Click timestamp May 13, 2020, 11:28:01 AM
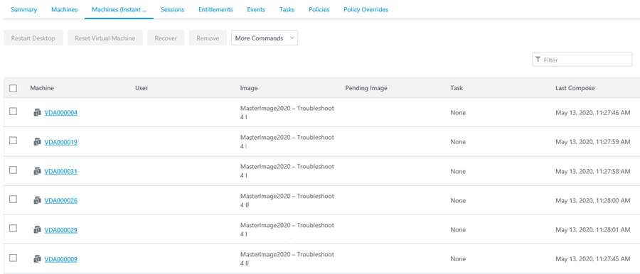640x274 pixels. click(x=592, y=230)
